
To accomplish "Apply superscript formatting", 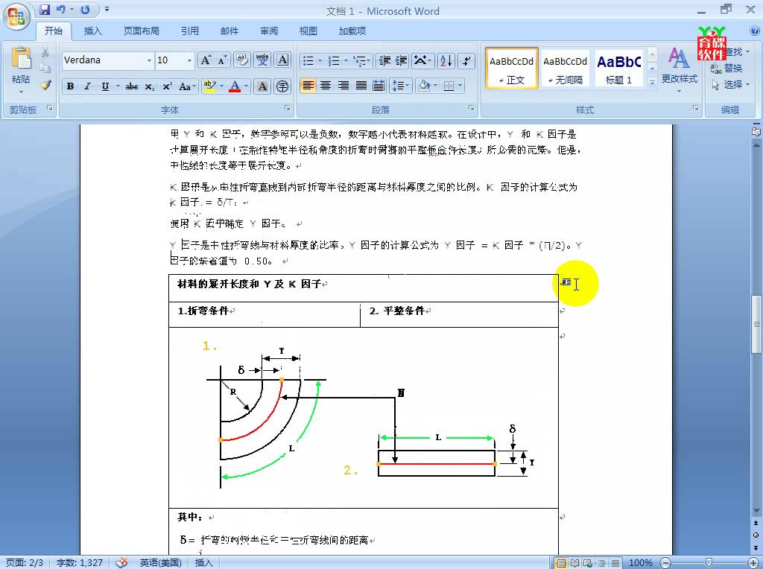I will [167, 86].
